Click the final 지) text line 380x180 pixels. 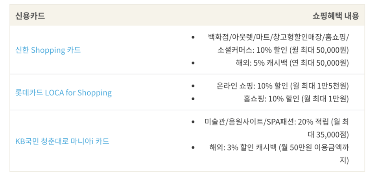pyautogui.click(x=344, y=160)
